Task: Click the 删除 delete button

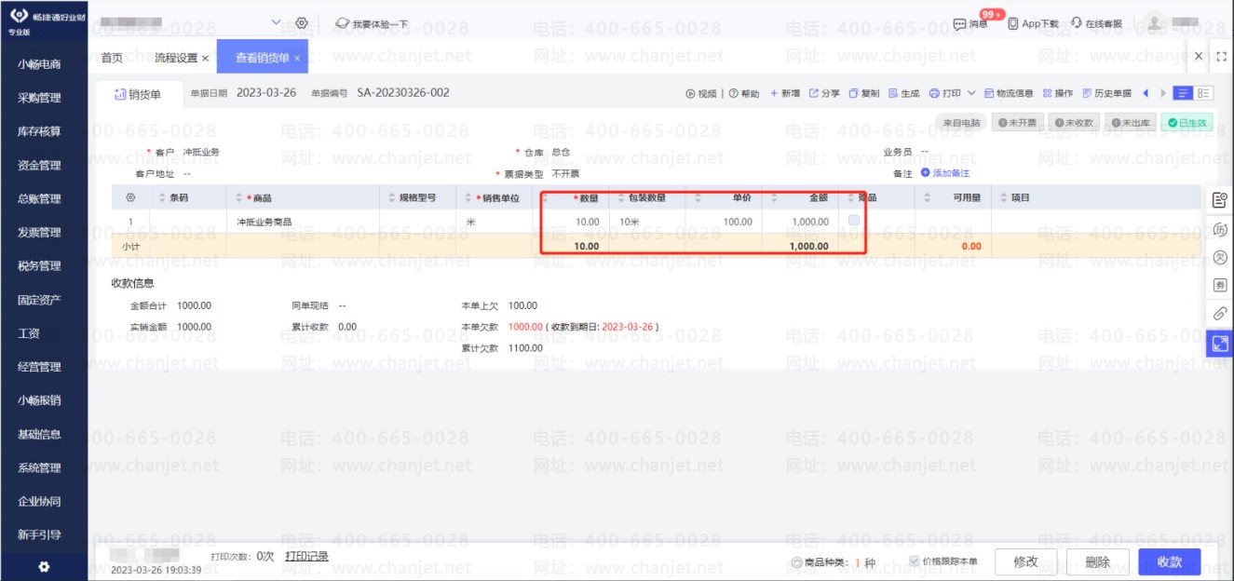Action: (x=1098, y=561)
